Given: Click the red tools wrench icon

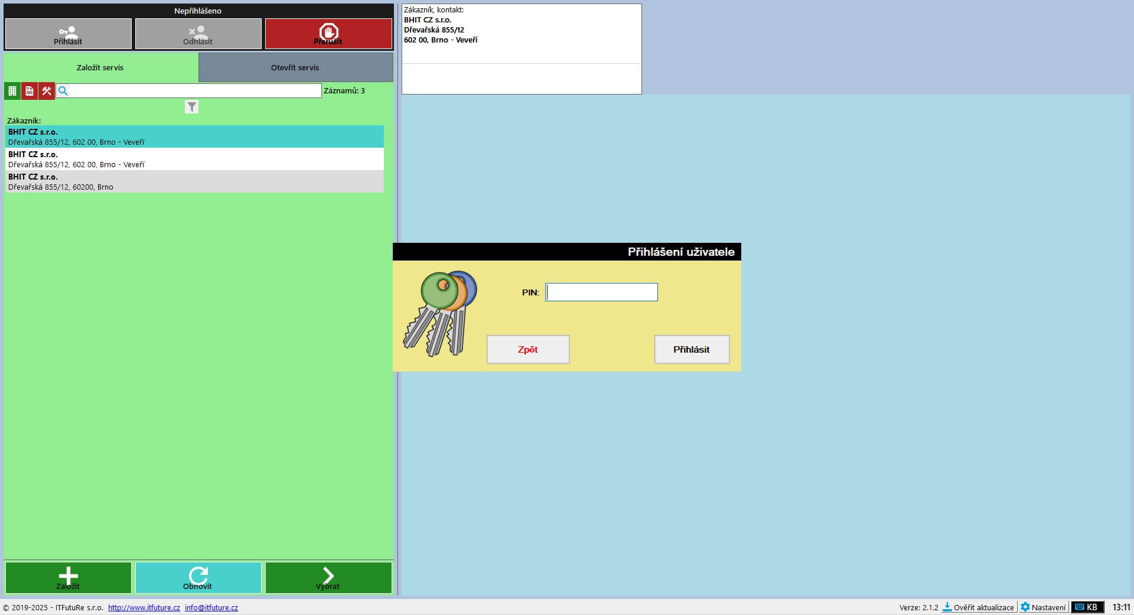Looking at the screenshot, I should click(x=47, y=91).
